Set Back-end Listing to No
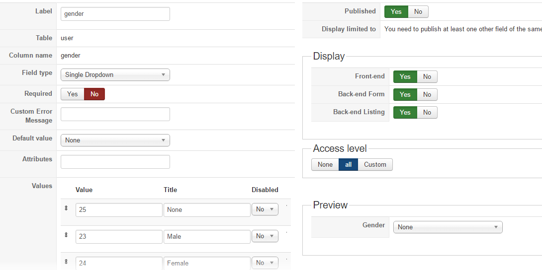Viewport: 542px width, 270px height. (x=427, y=112)
